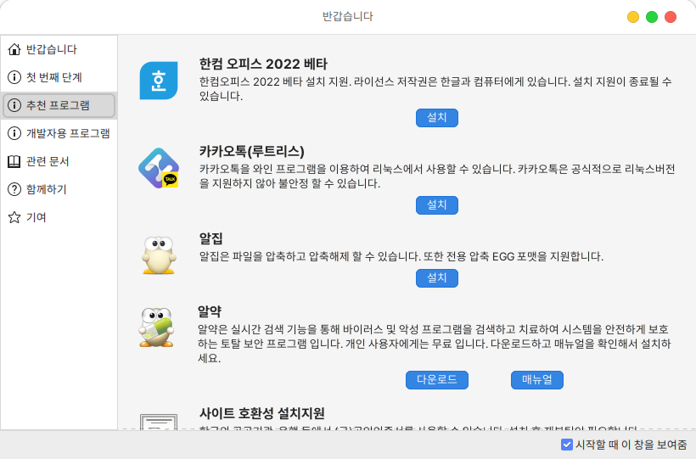This screenshot has width=696, height=459.
Task: Open the 알약 매뉴얼 button
Action: (536, 379)
